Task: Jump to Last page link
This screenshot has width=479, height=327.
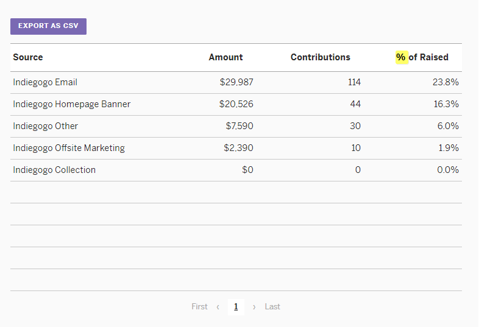Action: coord(272,306)
